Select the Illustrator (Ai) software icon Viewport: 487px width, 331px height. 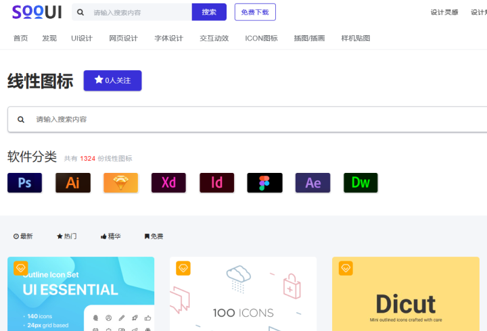(x=73, y=182)
